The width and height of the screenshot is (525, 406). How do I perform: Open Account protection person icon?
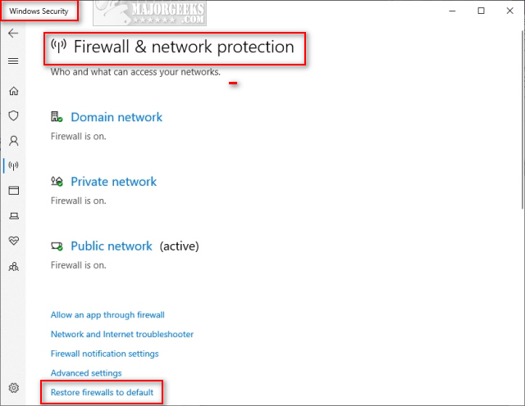tap(13, 141)
